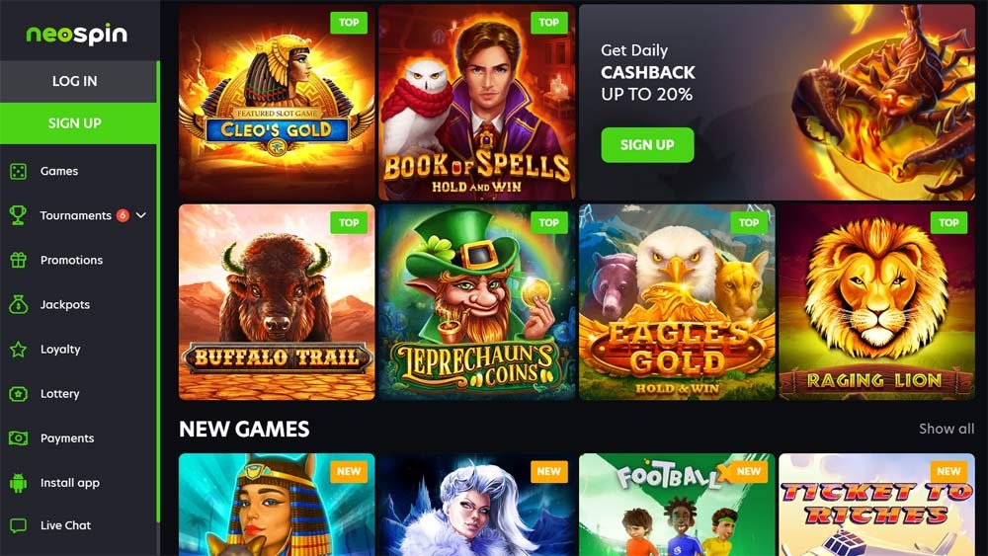Image resolution: width=988 pixels, height=556 pixels.
Task: Click Show all beside NEW GAMES
Action: 947,429
